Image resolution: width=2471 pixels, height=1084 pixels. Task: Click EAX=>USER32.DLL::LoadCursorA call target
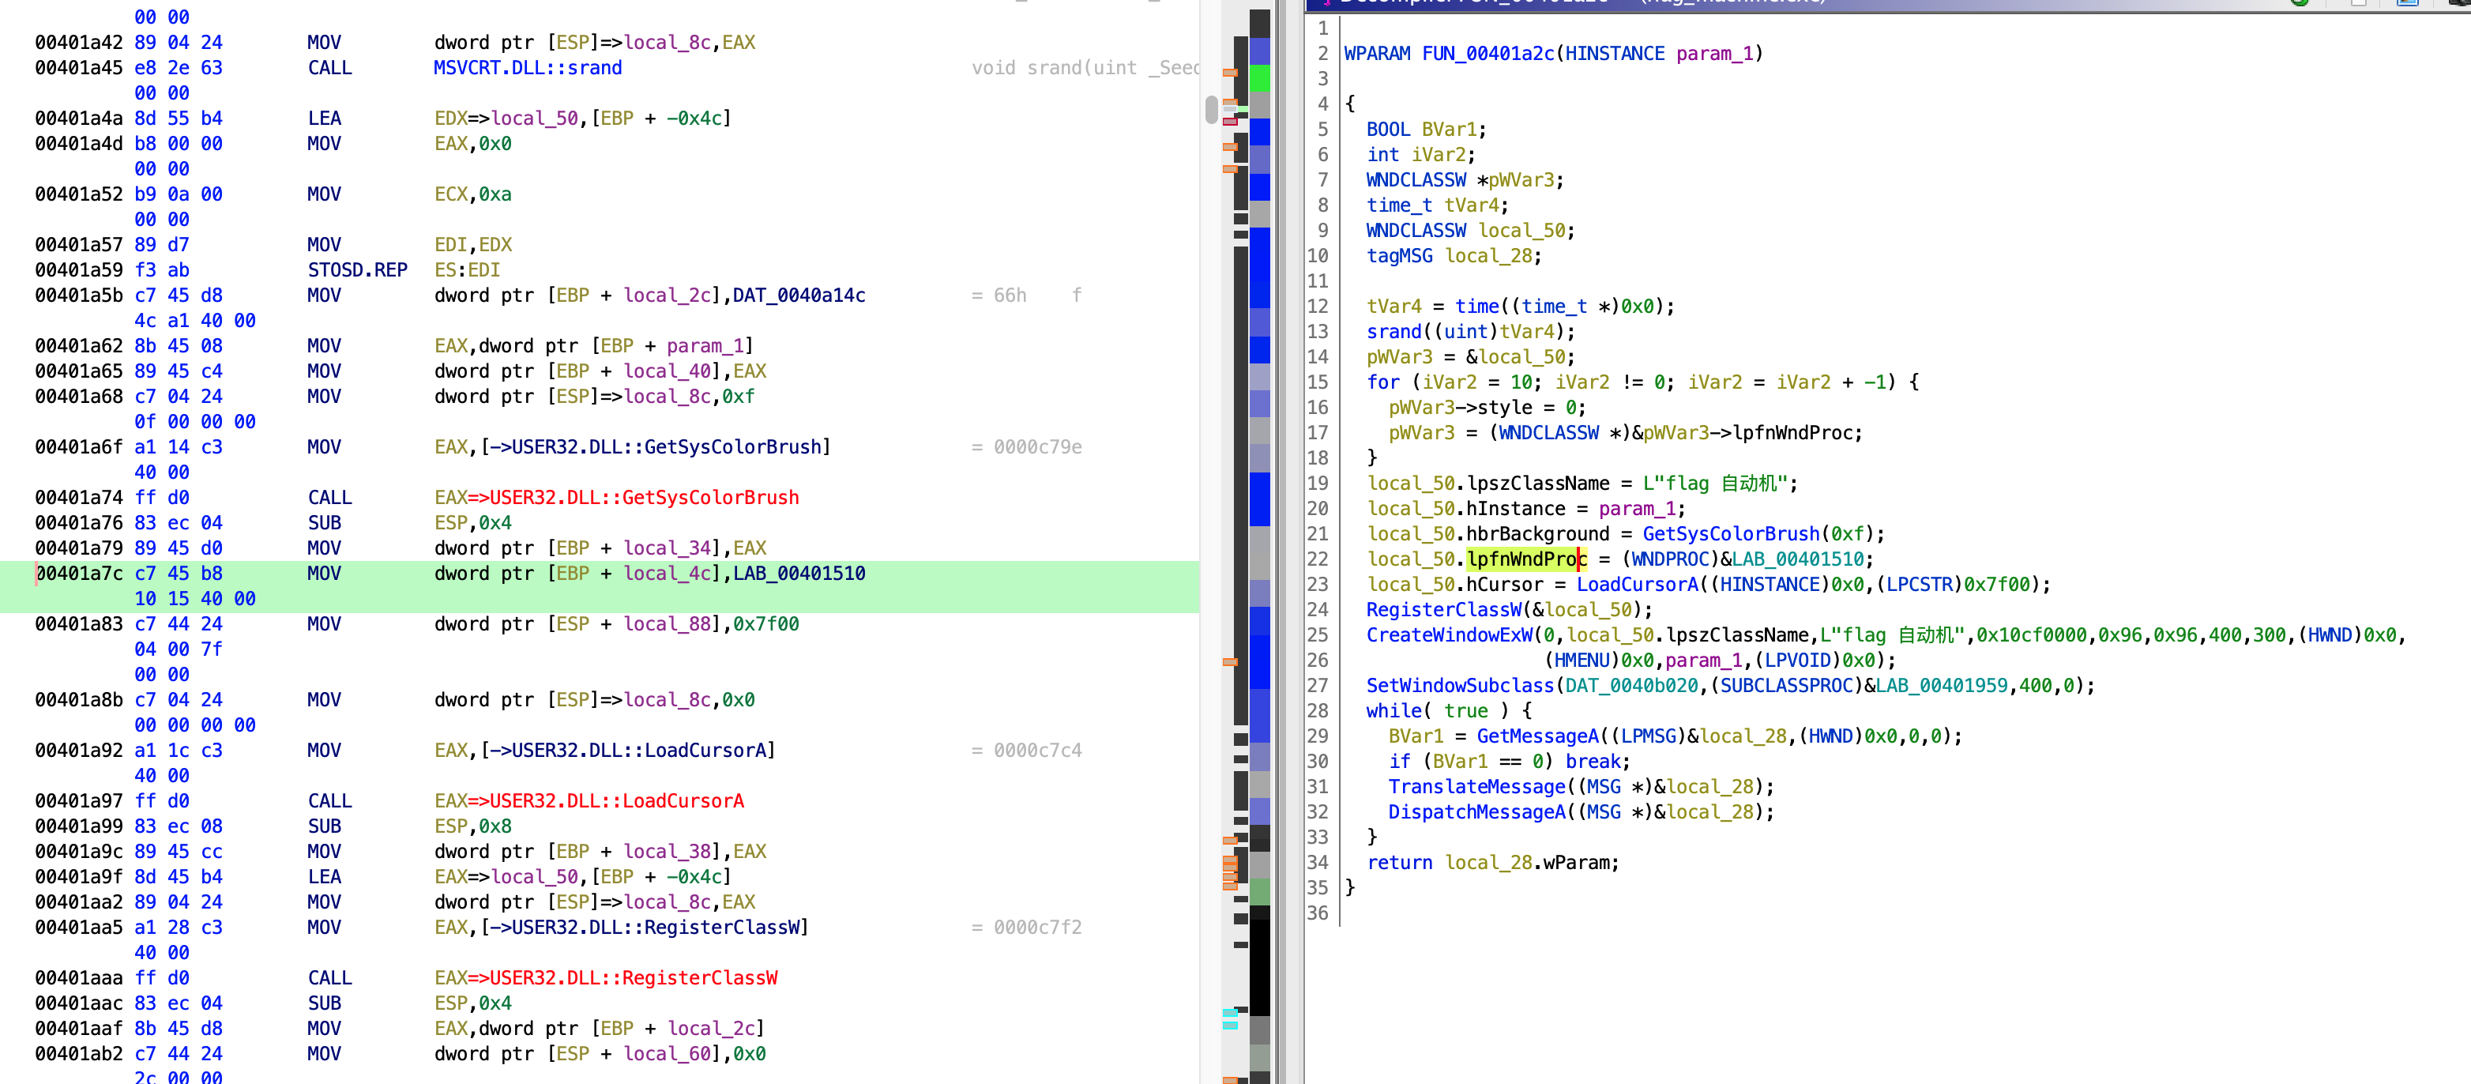[589, 800]
